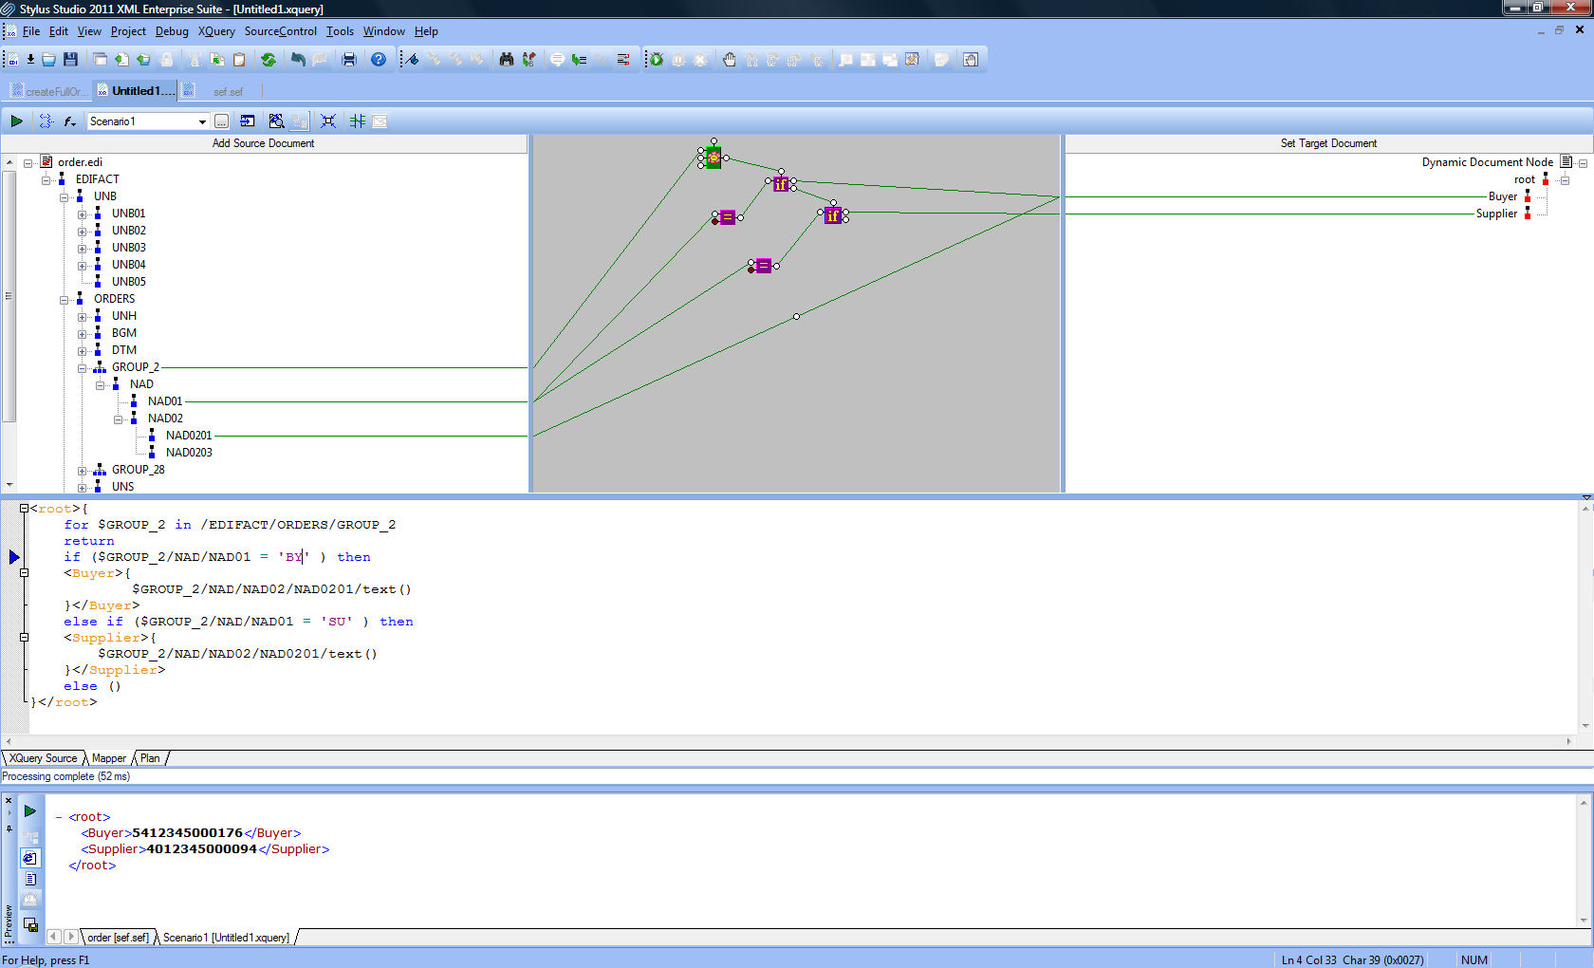
Task: Select the purple 'if' block connected to Supplier
Action: click(x=832, y=216)
